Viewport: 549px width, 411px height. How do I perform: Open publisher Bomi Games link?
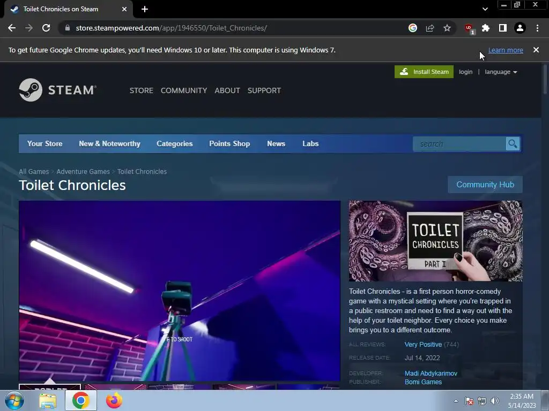424,382
